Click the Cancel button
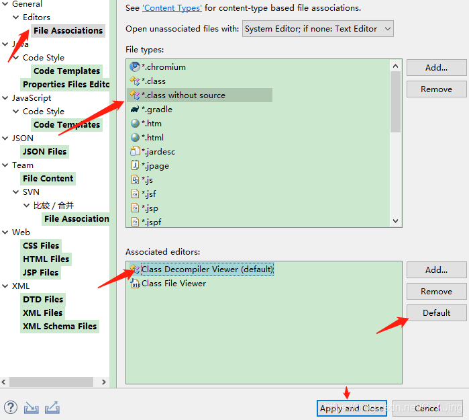 click(x=427, y=408)
